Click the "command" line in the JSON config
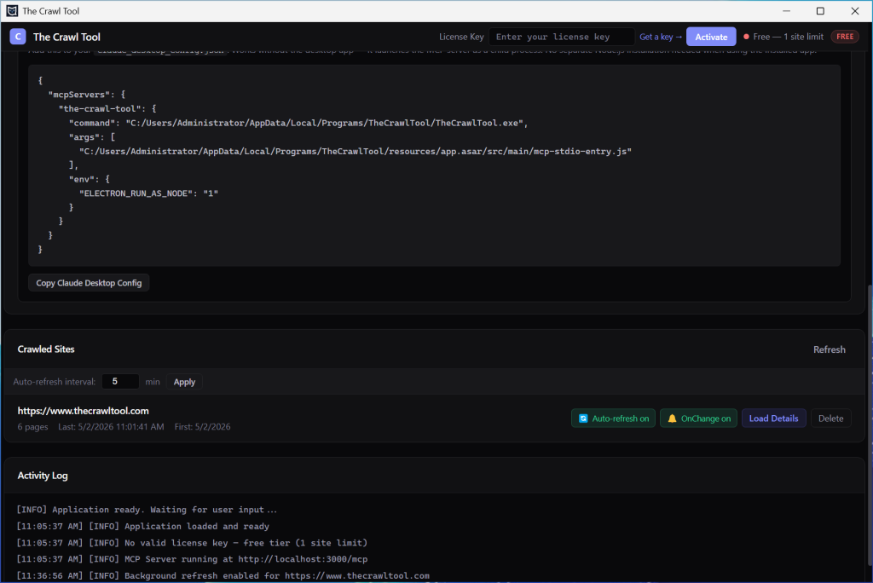The width and height of the screenshot is (873, 583). pyautogui.click(x=298, y=123)
